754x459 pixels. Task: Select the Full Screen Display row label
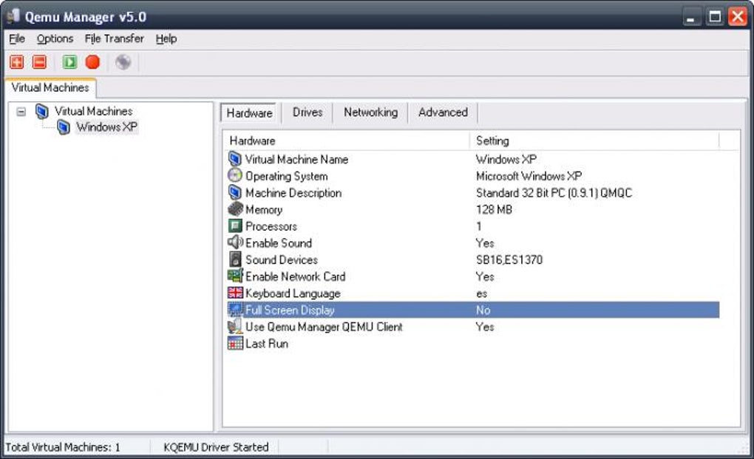pyautogui.click(x=290, y=310)
